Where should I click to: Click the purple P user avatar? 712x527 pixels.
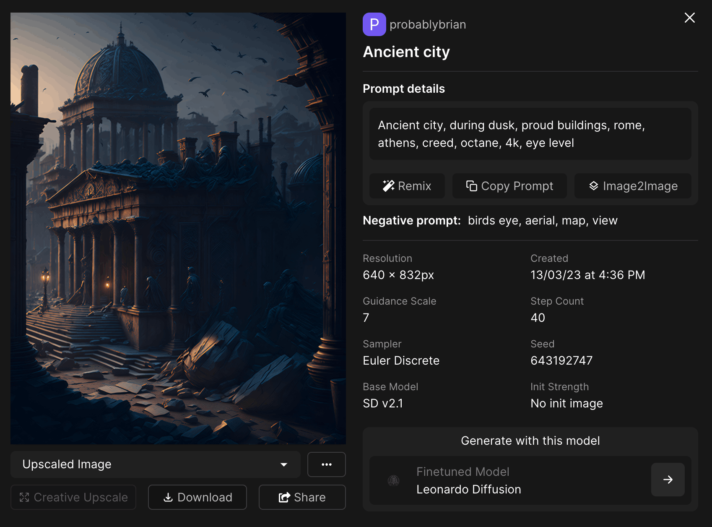click(x=374, y=24)
